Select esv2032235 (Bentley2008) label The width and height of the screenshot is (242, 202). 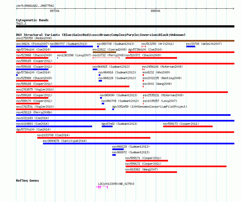tap(162, 78)
